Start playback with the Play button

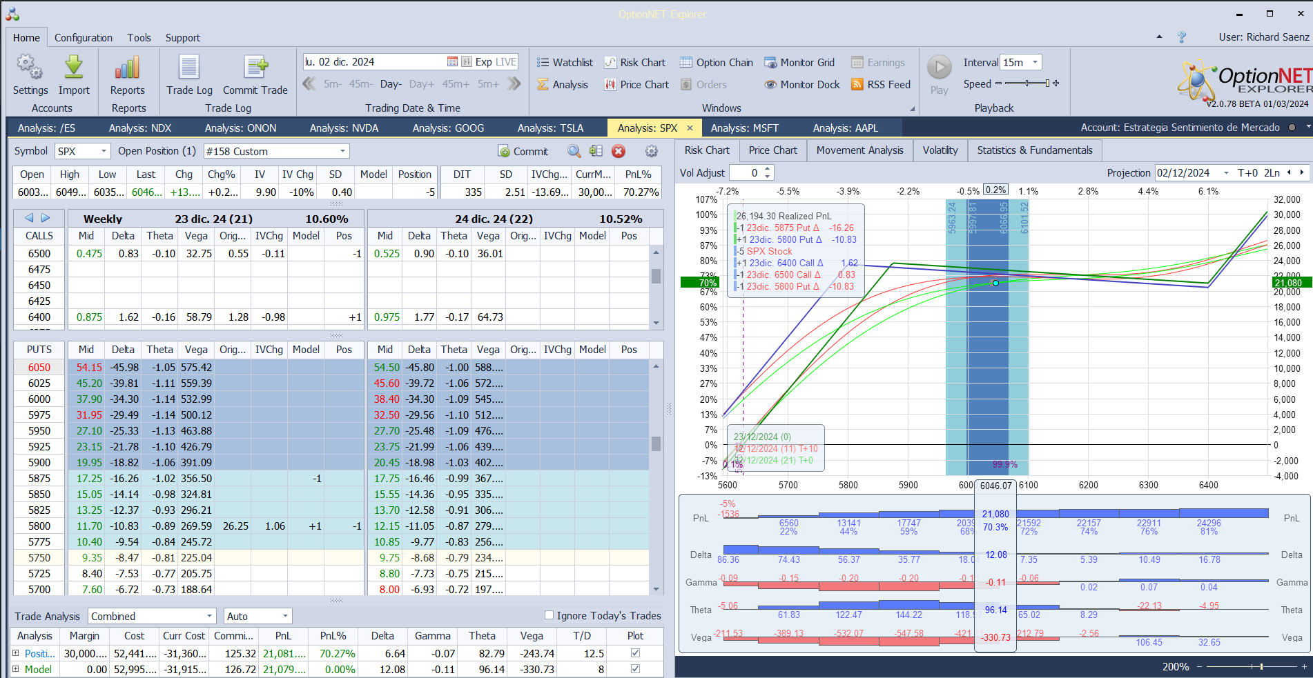tap(939, 74)
